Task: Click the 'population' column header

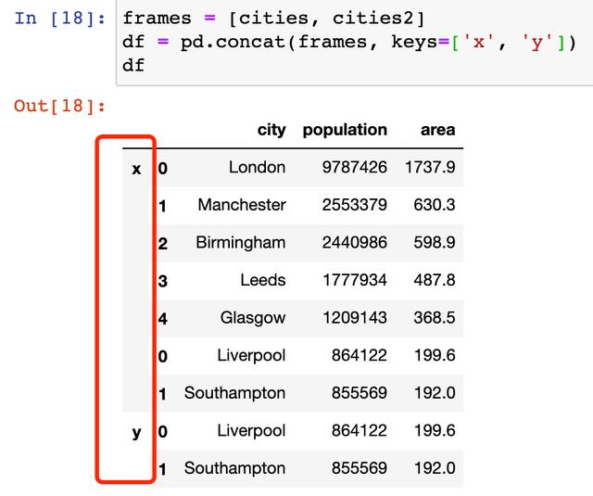Action: [345, 130]
